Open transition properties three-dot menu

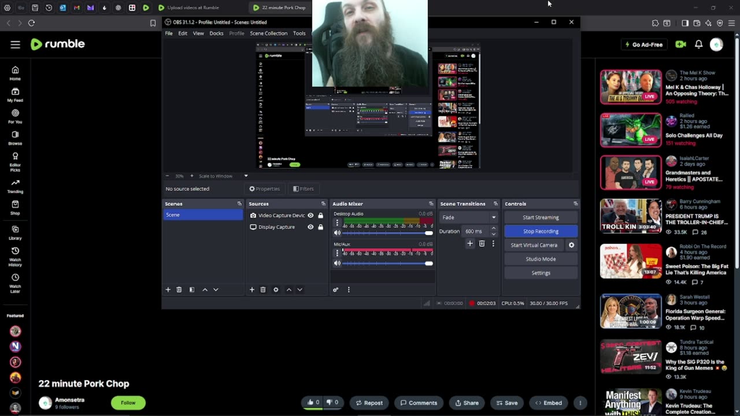click(493, 244)
